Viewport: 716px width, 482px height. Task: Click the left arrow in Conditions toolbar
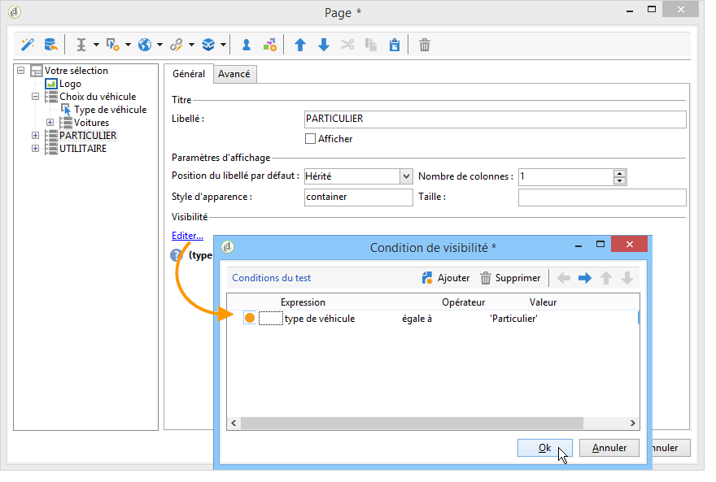[564, 278]
